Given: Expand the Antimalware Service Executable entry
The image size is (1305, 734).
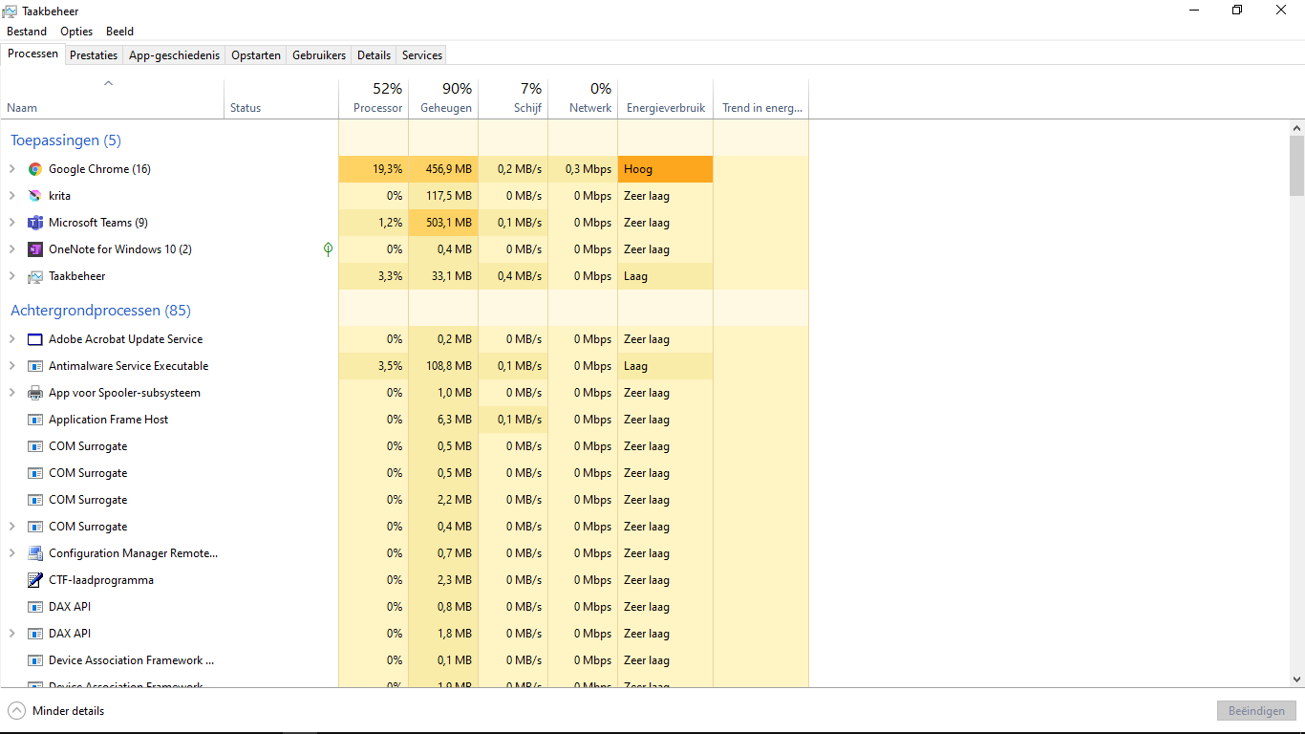Looking at the screenshot, I should (x=12, y=366).
